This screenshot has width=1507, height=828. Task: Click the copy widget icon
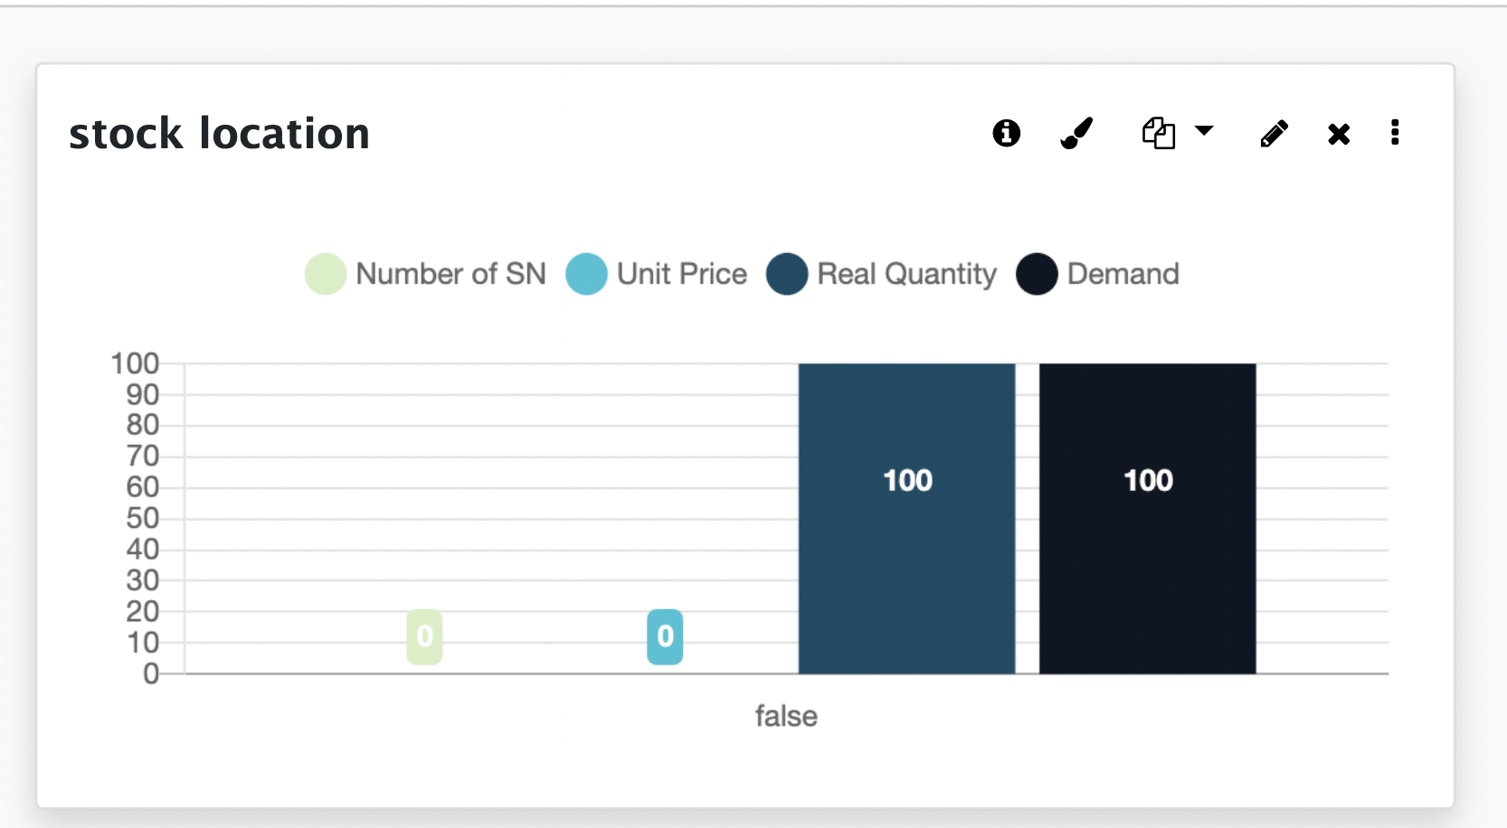click(x=1159, y=133)
